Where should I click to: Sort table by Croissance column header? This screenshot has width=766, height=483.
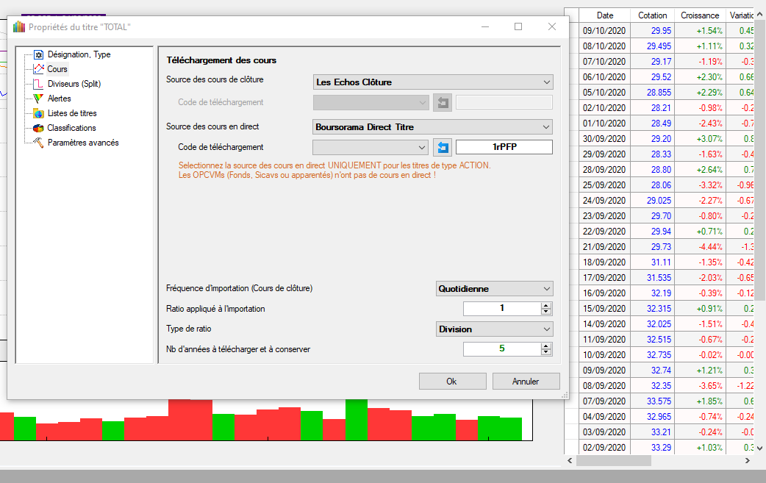point(700,15)
